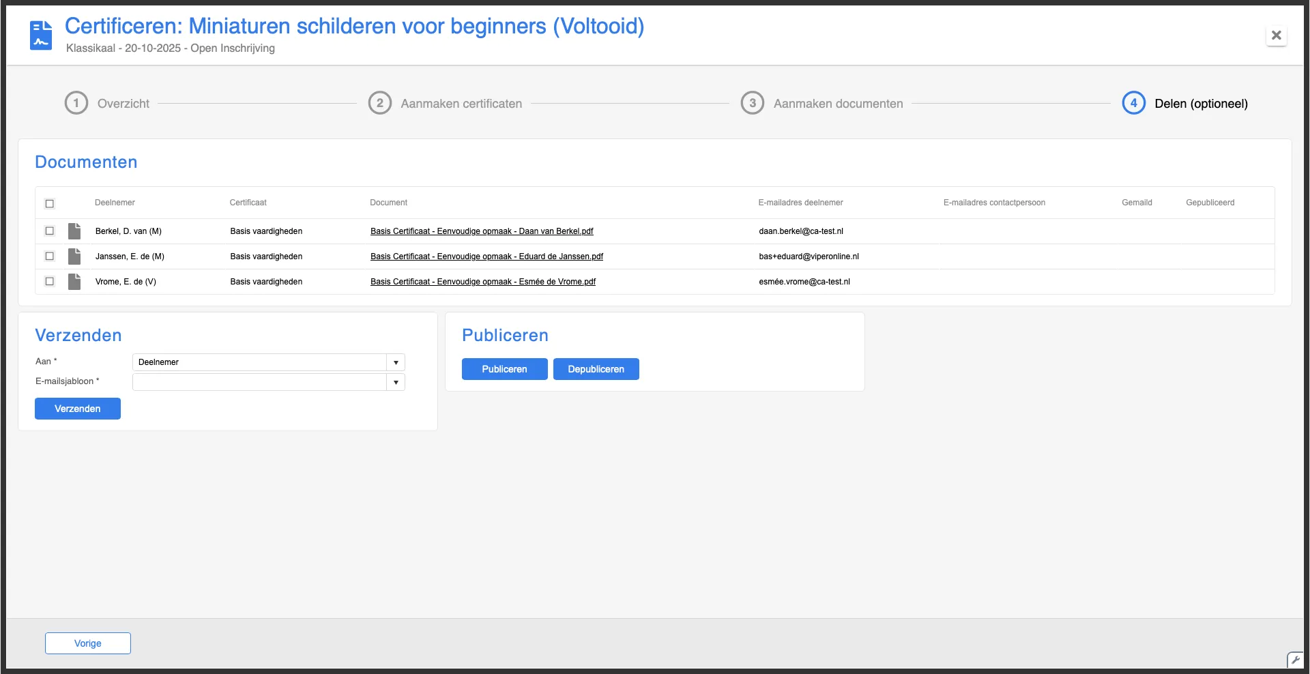This screenshot has height=674, width=1310.
Task: Click the Depubliceren button
Action: (596, 369)
